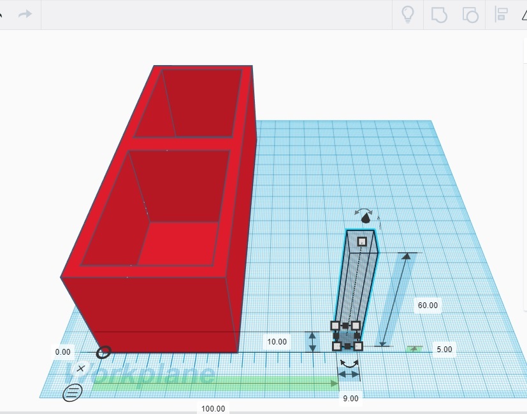Screen dimensions: 527x414
Task: Click the 60.00 height dimension field
Action: (x=428, y=306)
